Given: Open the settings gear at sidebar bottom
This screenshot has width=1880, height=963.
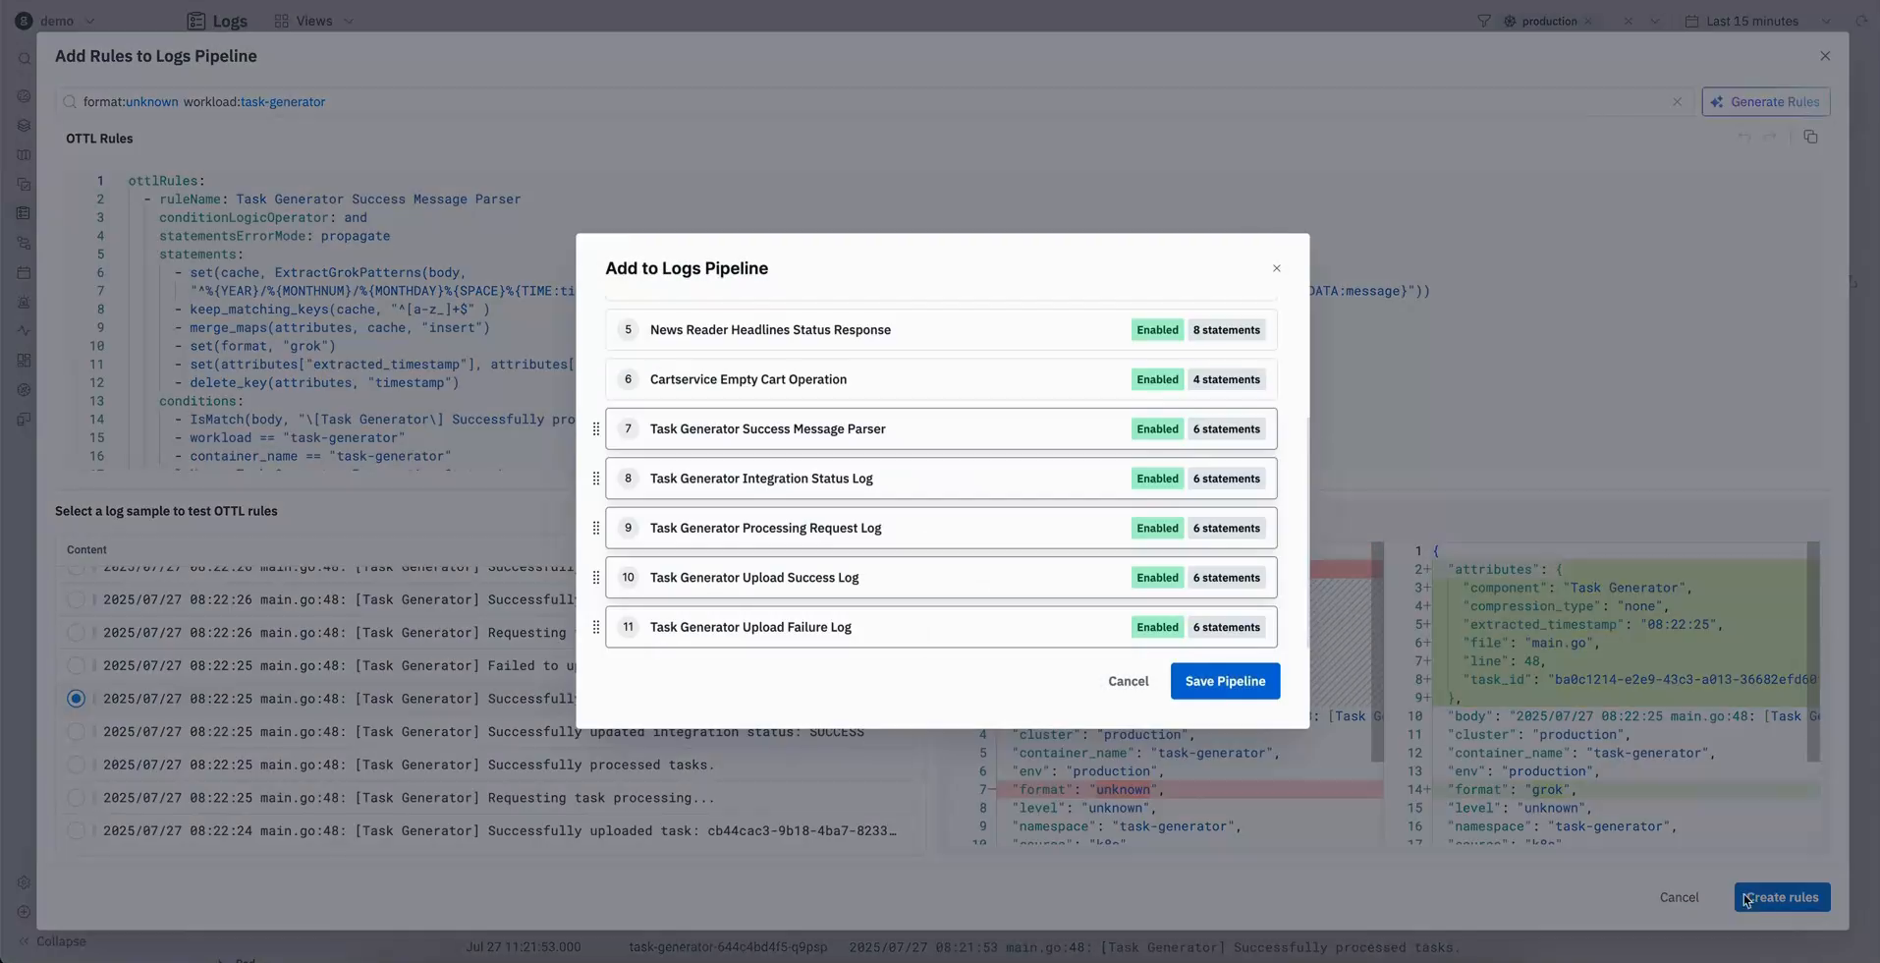Looking at the screenshot, I should (24, 882).
